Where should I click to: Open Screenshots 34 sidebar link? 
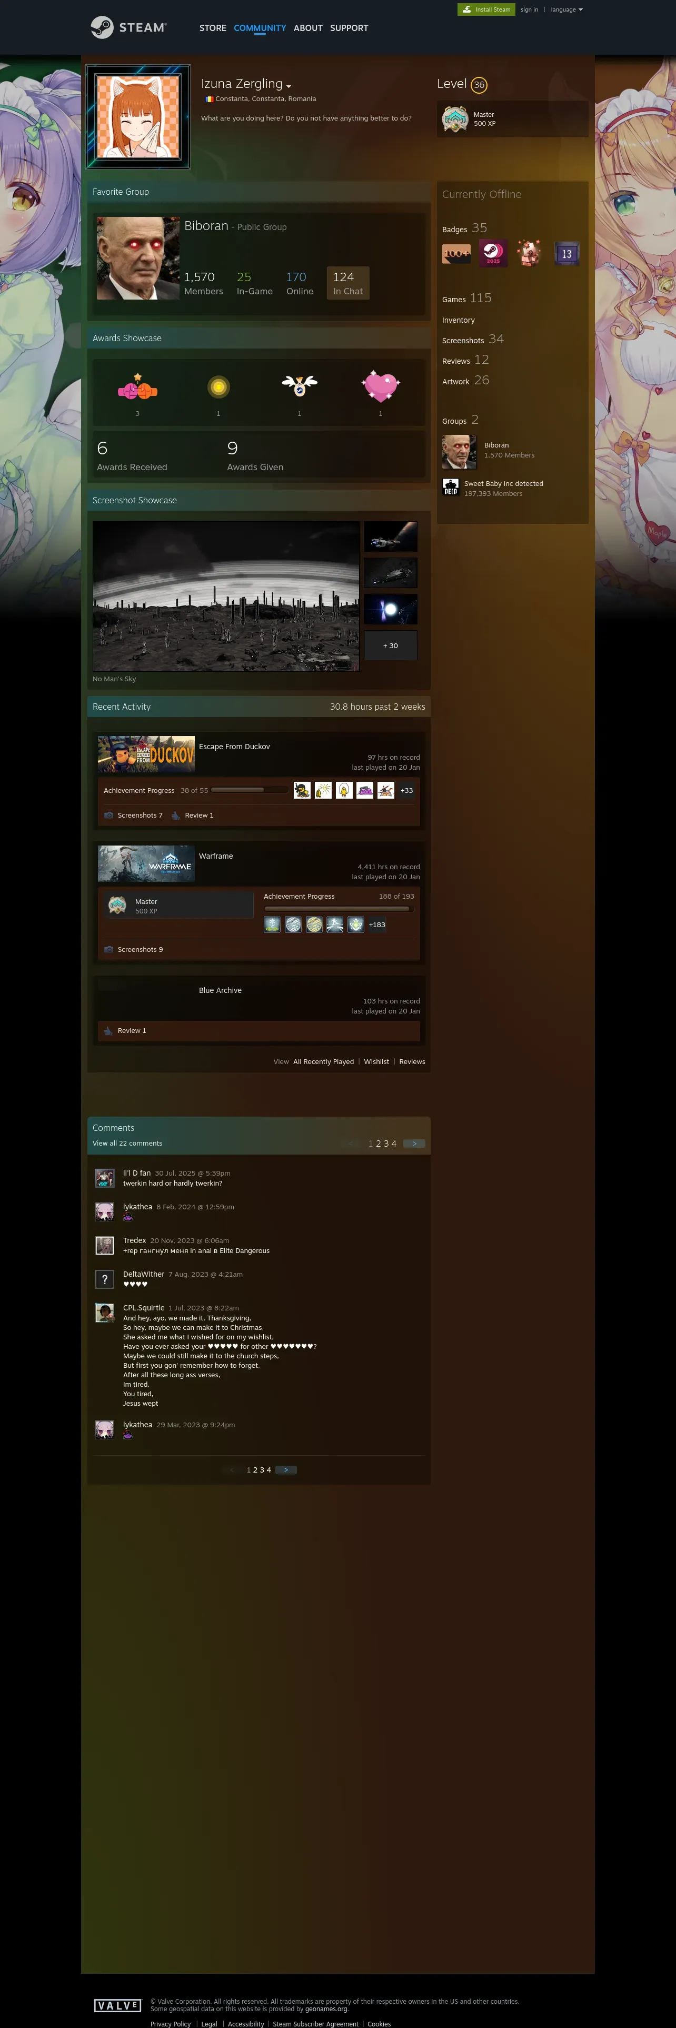pos(473,339)
